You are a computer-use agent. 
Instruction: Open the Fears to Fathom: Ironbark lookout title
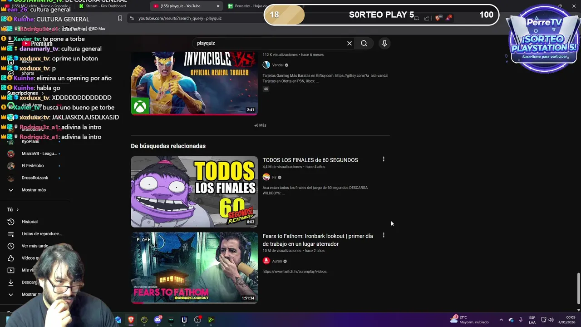pos(318,240)
